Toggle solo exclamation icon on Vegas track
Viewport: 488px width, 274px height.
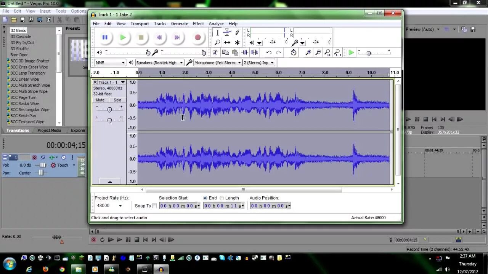pyautogui.click(x=72, y=158)
